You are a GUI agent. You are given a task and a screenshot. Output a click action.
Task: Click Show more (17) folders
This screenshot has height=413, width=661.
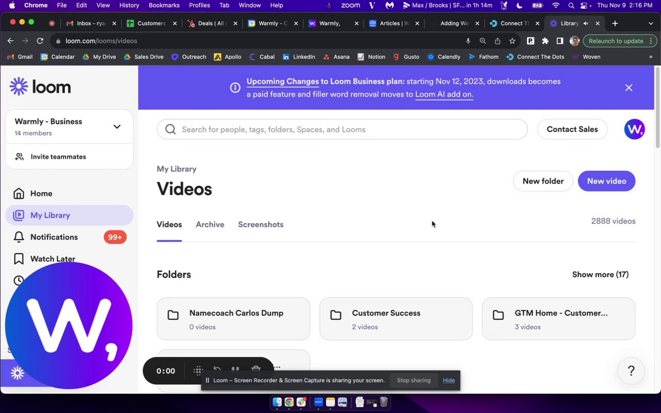click(x=600, y=275)
